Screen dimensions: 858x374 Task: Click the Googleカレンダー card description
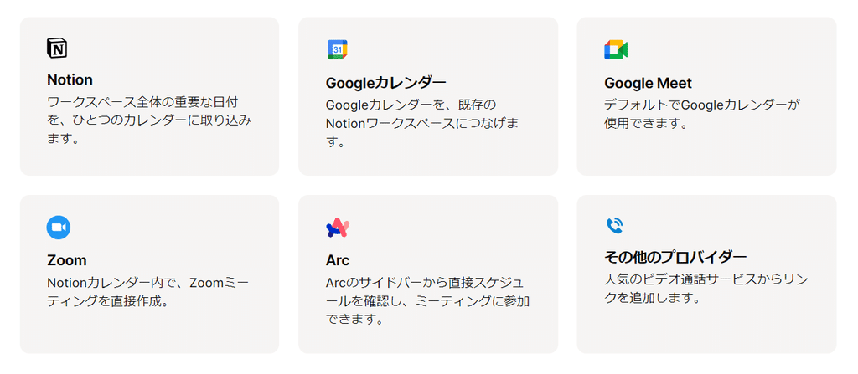tap(422, 122)
